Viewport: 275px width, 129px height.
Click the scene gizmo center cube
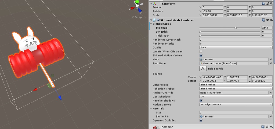(137, 6)
